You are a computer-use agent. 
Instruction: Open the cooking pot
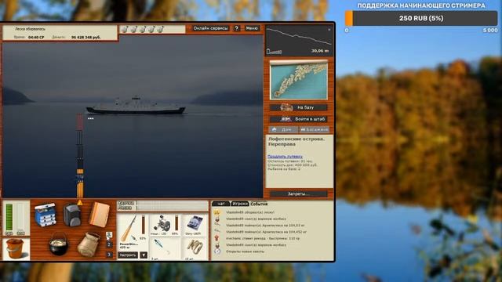tap(58, 244)
